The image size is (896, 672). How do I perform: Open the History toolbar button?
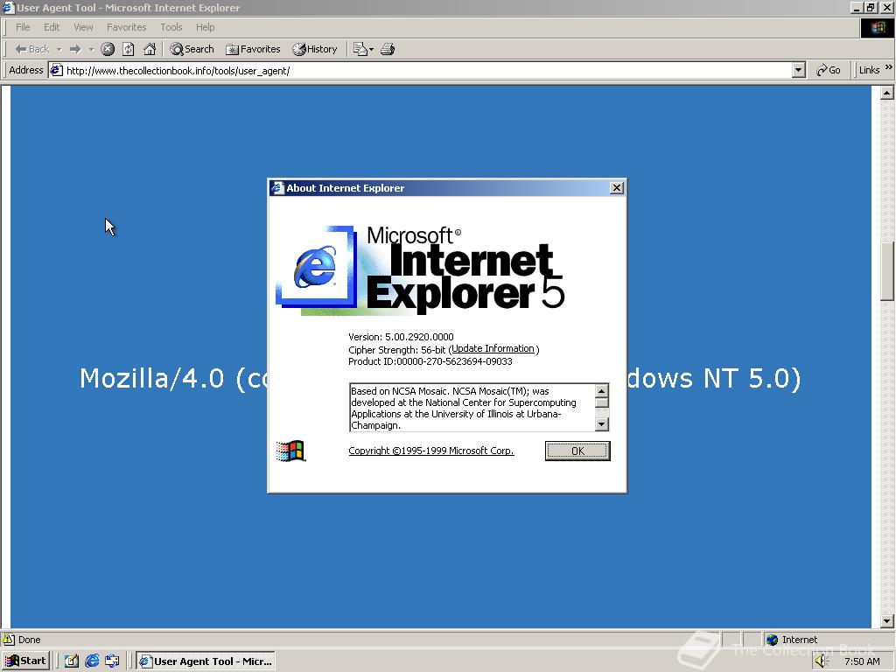click(x=315, y=49)
